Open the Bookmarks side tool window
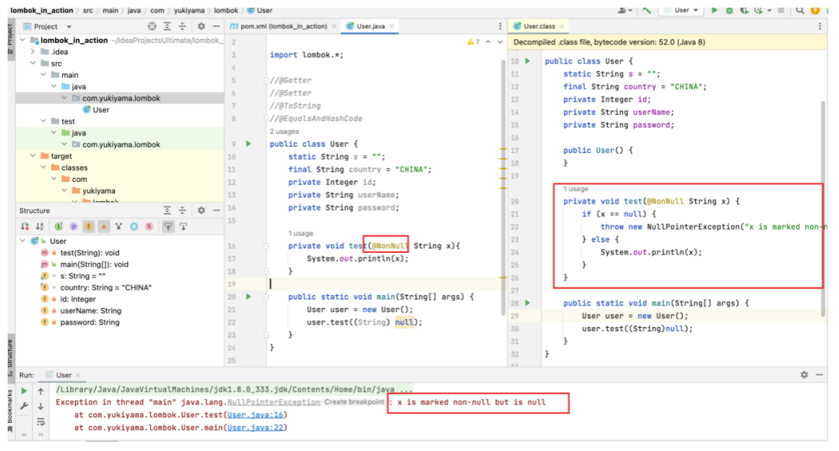This screenshot has height=451, width=839. (10, 410)
